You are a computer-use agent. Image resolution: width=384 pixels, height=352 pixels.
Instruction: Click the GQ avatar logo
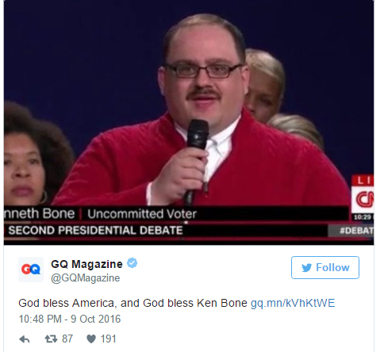[31, 270]
